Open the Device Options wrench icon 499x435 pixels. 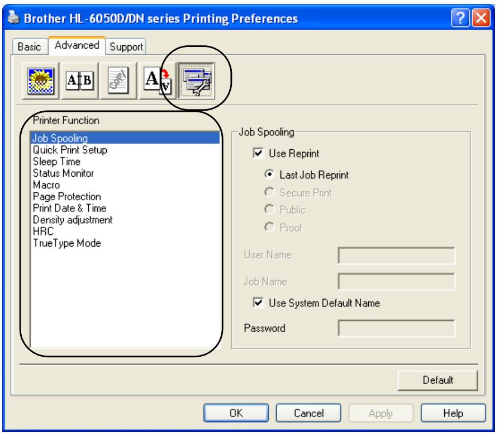coord(196,81)
